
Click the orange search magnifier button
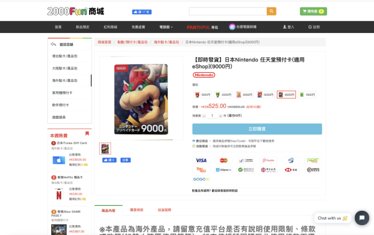coord(271,11)
